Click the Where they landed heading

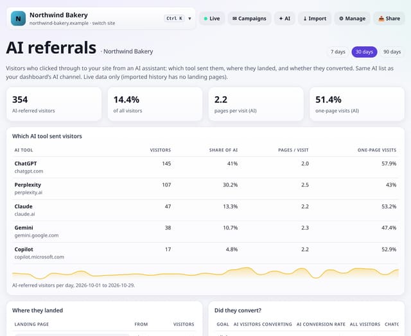[37, 310]
